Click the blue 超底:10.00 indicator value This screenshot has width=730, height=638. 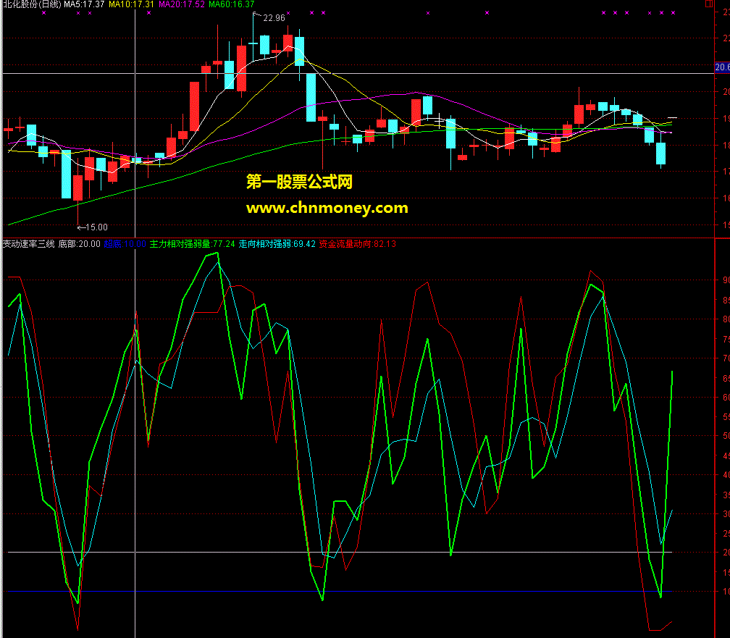click(x=125, y=243)
